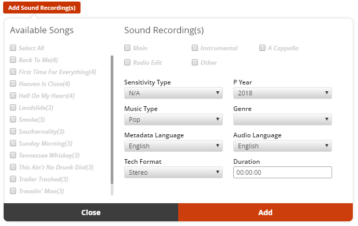Enable the Radio Edit checkbox
The width and height of the screenshot is (358, 226).
(x=127, y=62)
